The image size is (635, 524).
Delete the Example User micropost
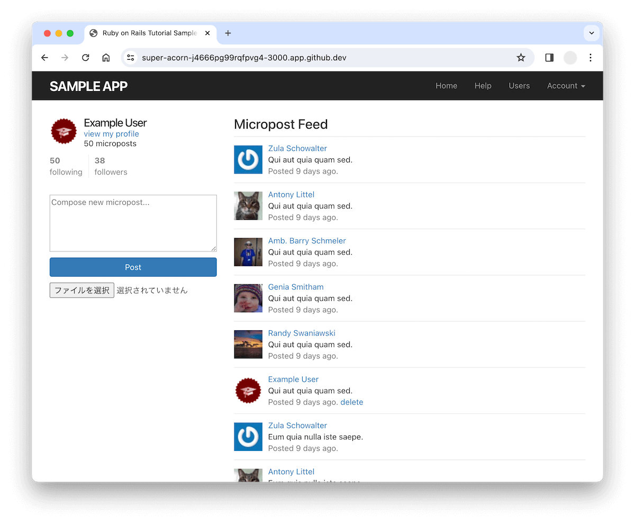click(x=352, y=402)
